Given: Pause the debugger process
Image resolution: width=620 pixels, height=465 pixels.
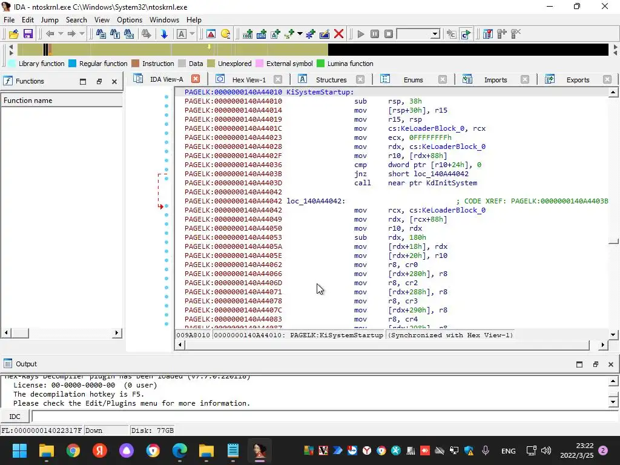Looking at the screenshot, I should tap(375, 34).
